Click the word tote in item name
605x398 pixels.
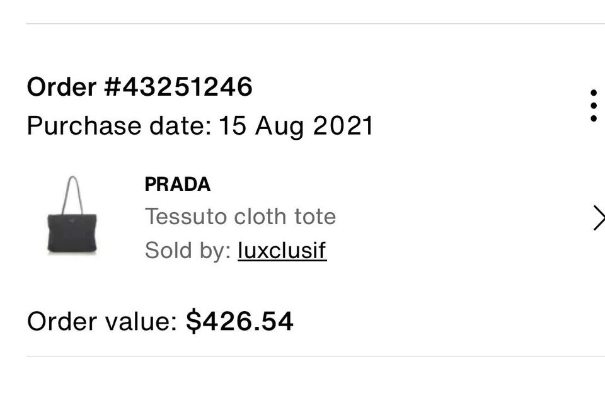coord(315,217)
